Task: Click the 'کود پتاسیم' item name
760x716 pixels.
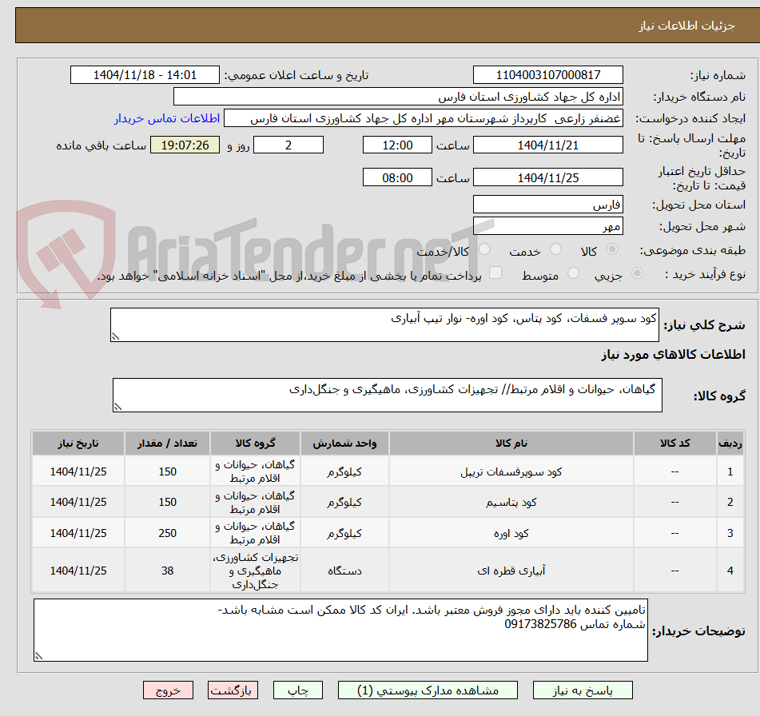Action: (x=511, y=502)
